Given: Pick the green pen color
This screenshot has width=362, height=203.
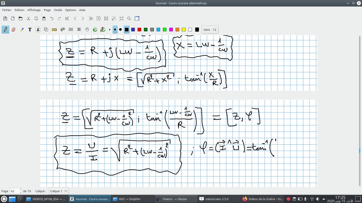Looking at the screenshot, I should (x=146, y=30).
